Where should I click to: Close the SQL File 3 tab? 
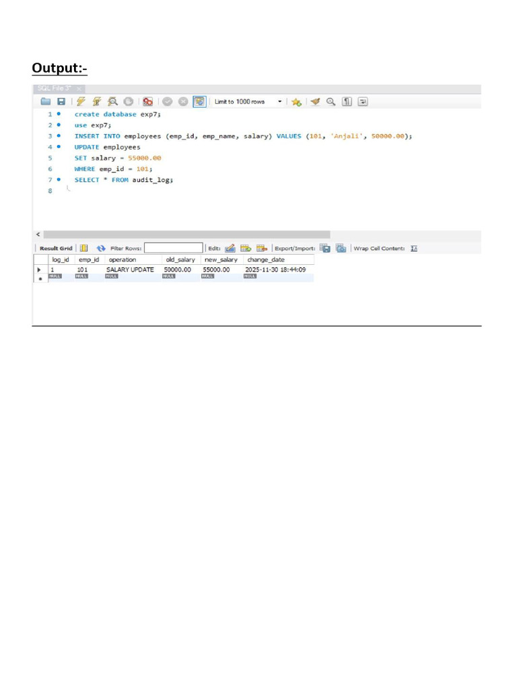(x=79, y=89)
